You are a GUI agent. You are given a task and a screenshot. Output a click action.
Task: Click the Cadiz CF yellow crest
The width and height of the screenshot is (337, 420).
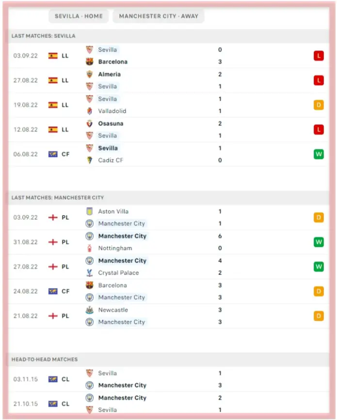(89, 160)
